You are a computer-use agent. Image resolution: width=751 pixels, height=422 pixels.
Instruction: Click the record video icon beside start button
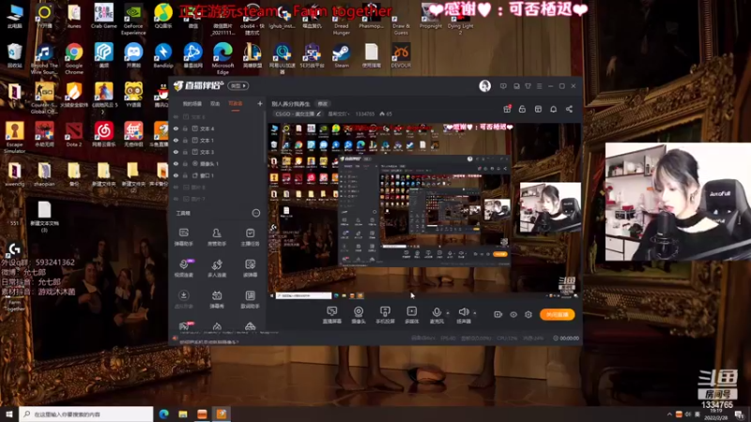point(498,314)
